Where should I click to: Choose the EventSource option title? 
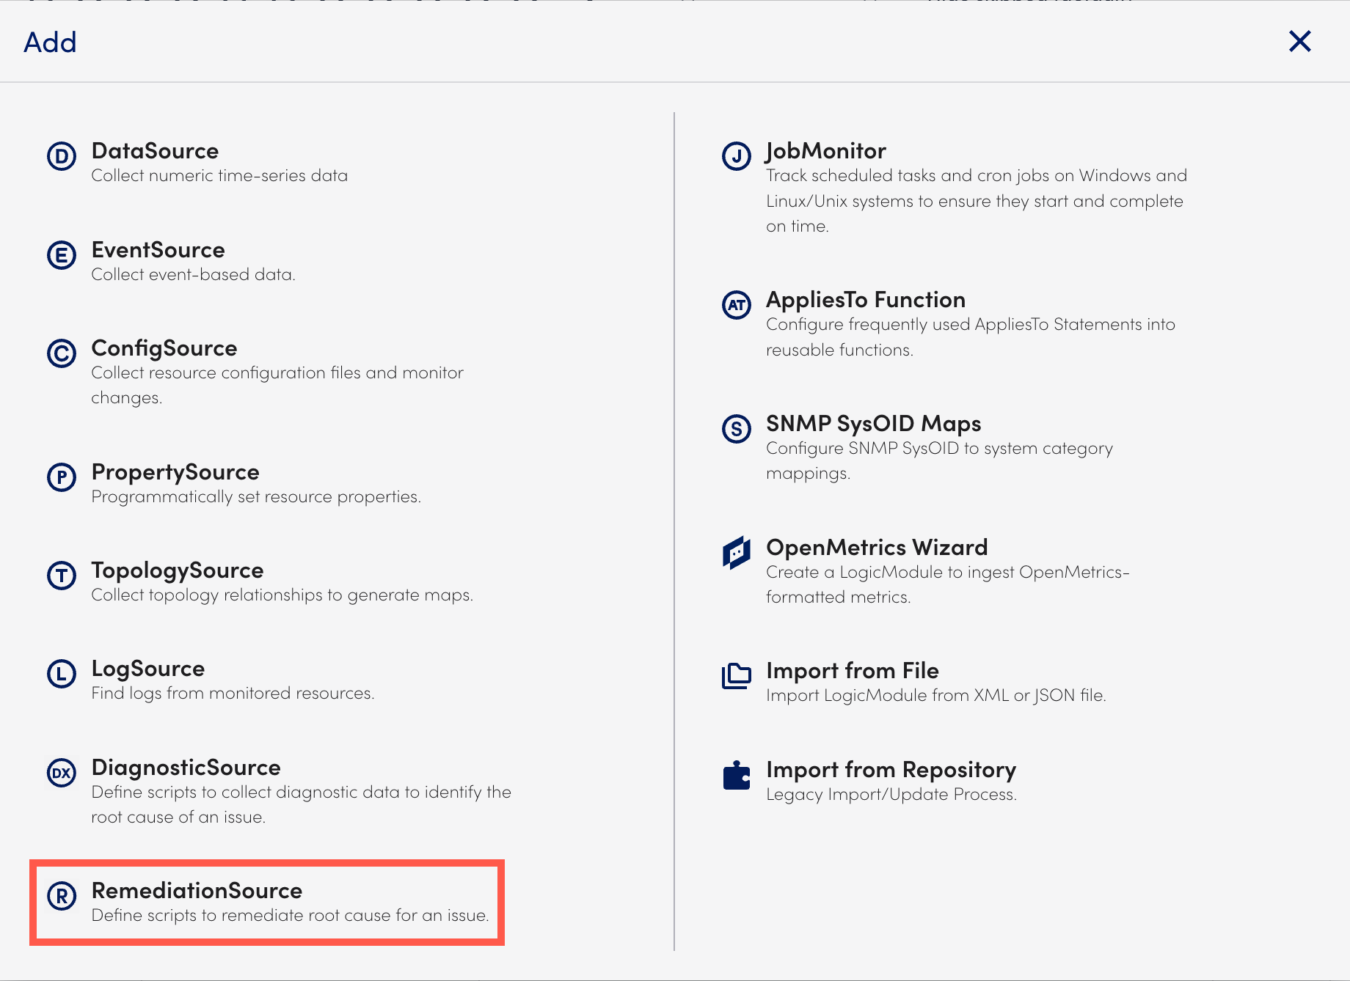158,250
